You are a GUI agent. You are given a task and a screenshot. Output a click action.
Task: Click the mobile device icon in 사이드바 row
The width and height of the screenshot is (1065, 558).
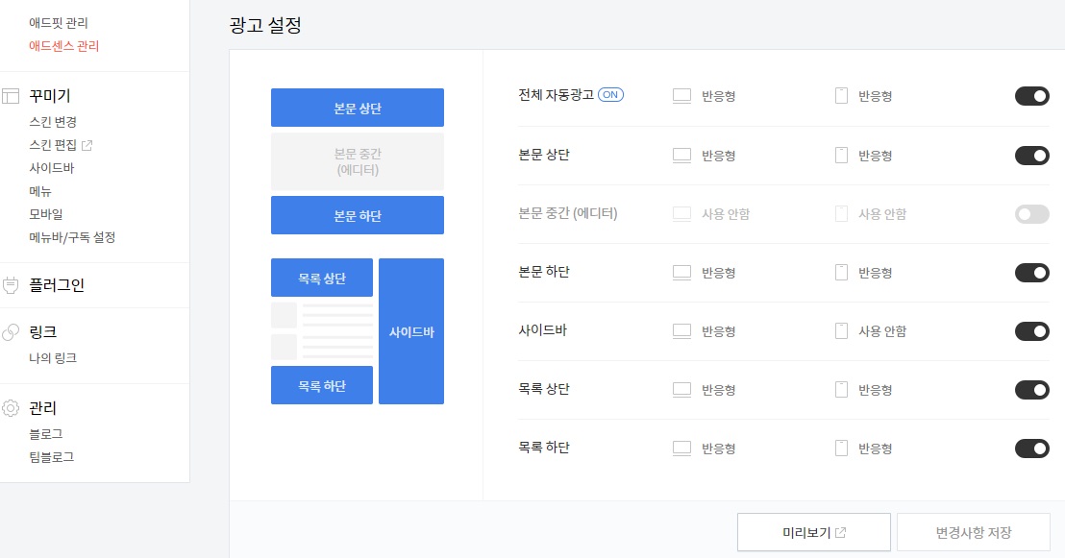pos(842,331)
